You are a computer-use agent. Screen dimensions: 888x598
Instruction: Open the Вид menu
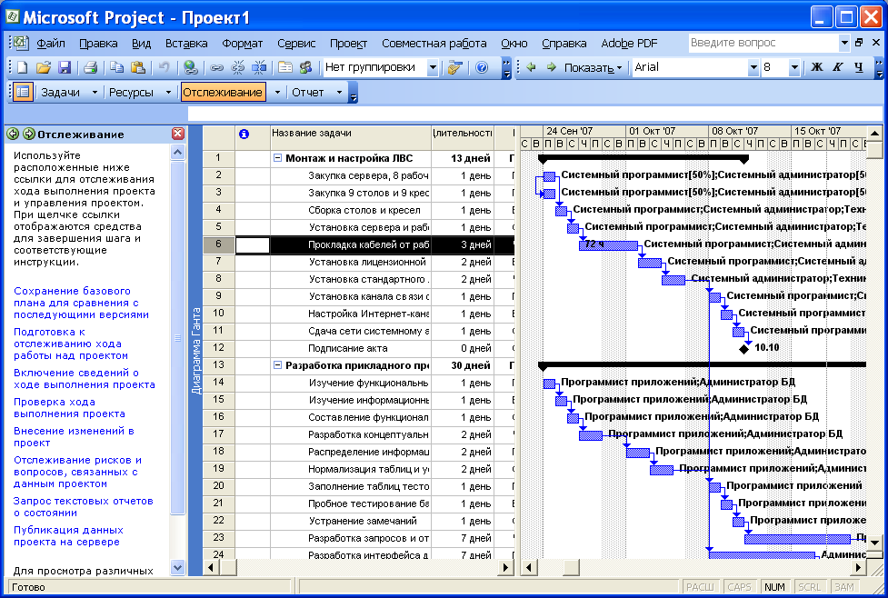(x=142, y=43)
